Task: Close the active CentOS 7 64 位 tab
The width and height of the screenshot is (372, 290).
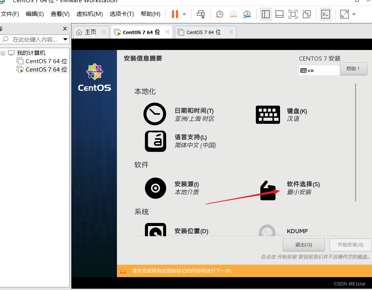Action: (x=167, y=32)
